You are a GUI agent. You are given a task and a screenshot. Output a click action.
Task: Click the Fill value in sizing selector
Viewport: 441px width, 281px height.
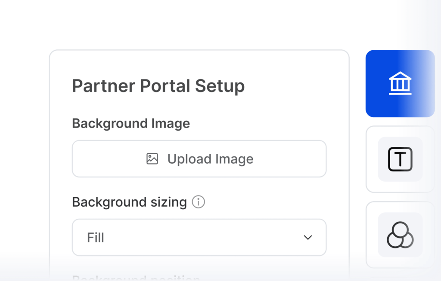pyautogui.click(x=95, y=238)
